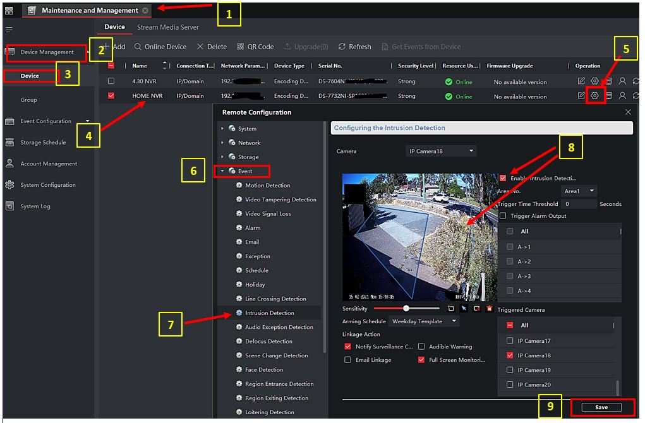Viewport: 645px width, 423px height.
Task: Click edit icon for 4.30 NVR row
Action: tap(581, 81)
